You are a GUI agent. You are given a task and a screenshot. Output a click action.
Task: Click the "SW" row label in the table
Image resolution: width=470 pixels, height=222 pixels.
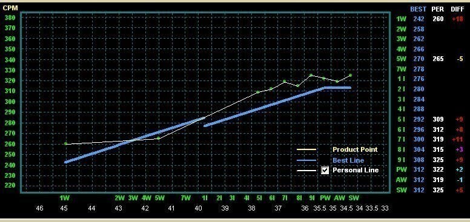pyautogui.click(x=401, y=190)
